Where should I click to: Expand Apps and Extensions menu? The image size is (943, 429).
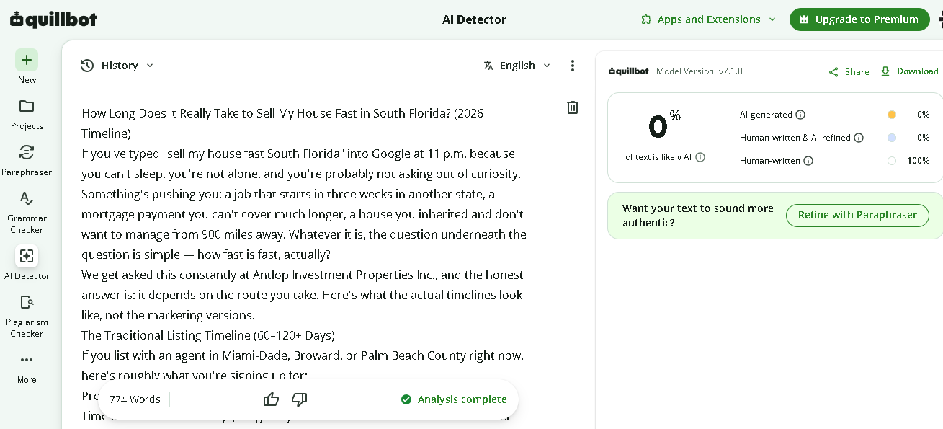click(x=708, y=19)
